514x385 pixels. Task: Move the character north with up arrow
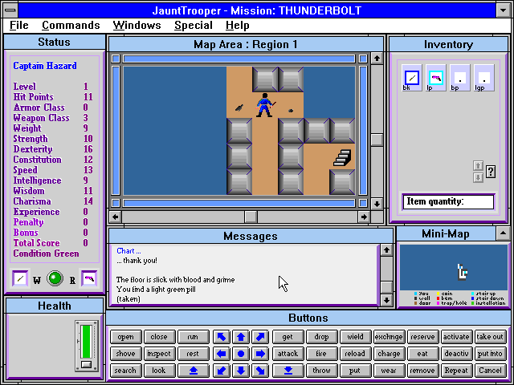coord(241,337)
